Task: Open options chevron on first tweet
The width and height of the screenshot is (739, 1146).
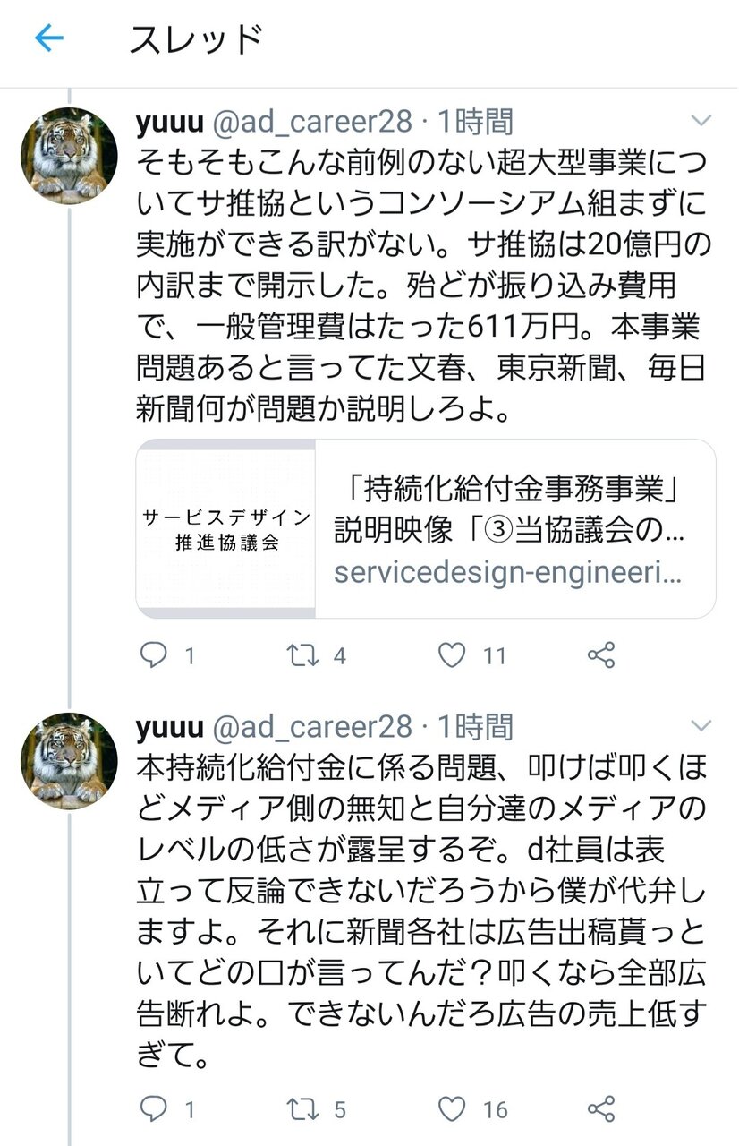Action: coord(702,121)
